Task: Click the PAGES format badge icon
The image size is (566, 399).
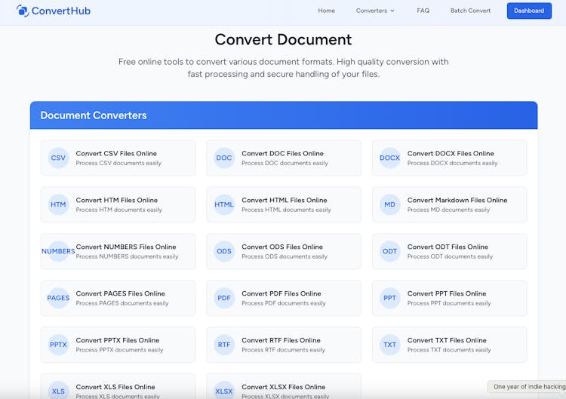Action: point(58,298)
